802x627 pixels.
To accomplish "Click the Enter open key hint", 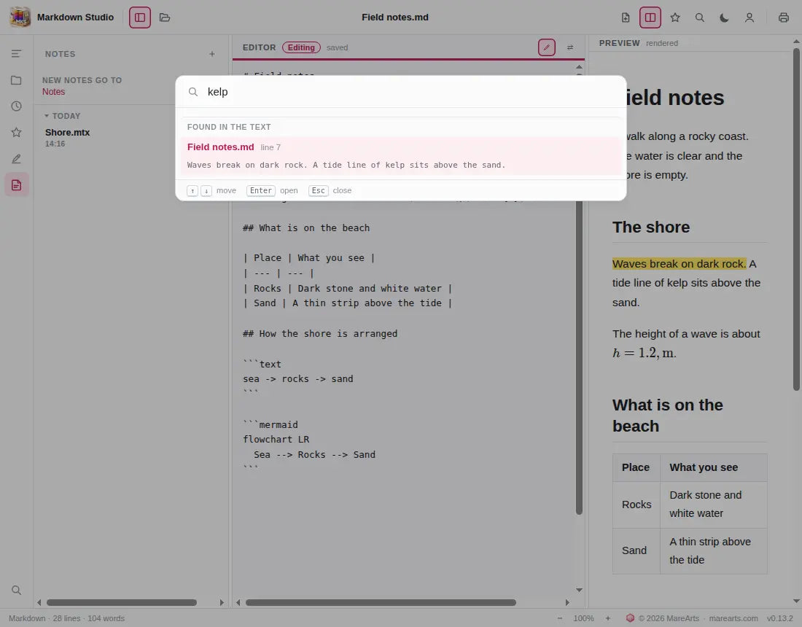I will (x=261, y=191).
